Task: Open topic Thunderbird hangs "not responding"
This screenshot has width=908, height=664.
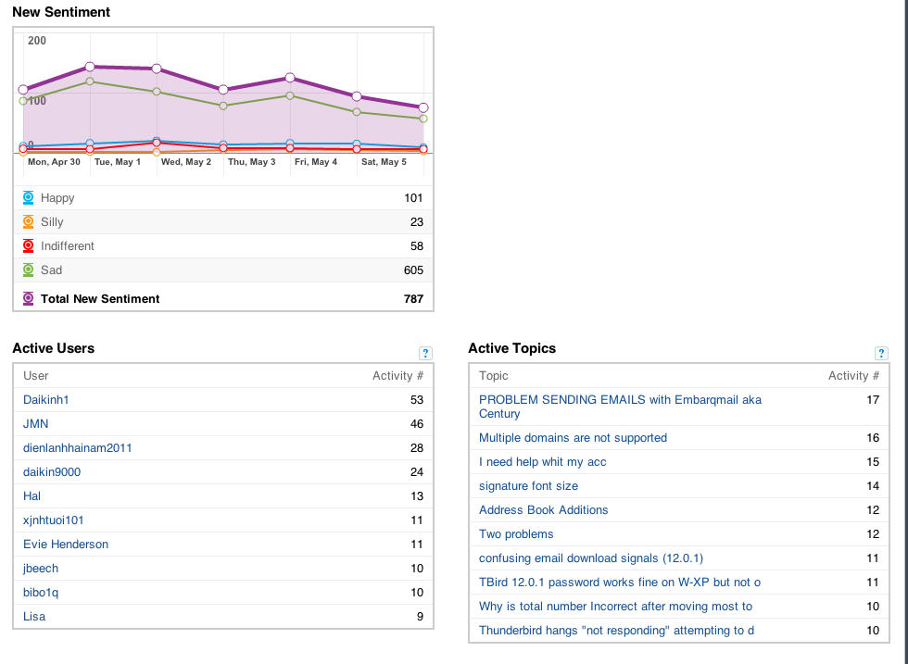Action: pyautogui.click(x=616, y=631)
